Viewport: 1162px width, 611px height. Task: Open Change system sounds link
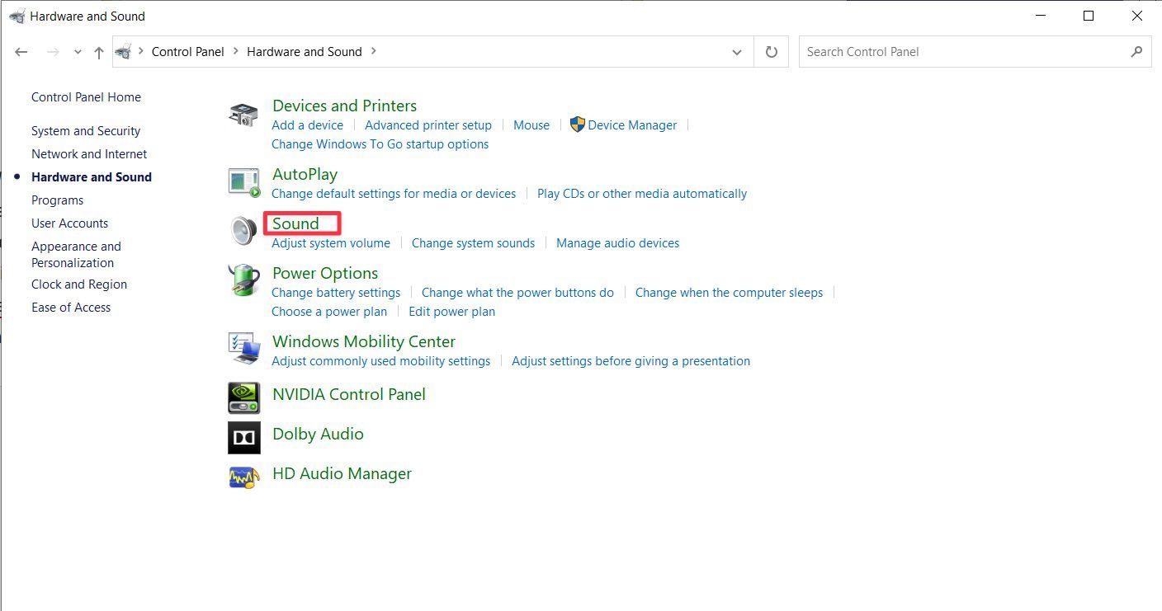pyautogui.click(x=473, y=243)
